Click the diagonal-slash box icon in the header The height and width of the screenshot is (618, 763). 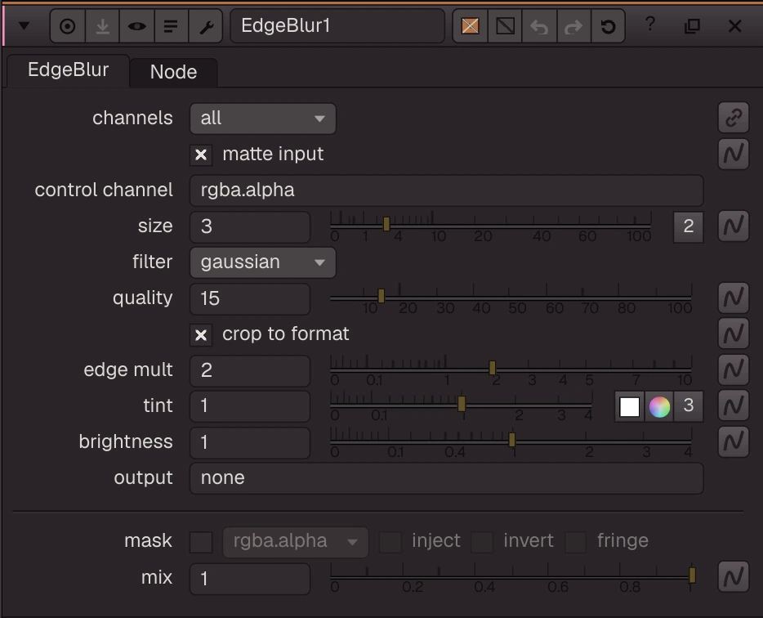(505, 26)
